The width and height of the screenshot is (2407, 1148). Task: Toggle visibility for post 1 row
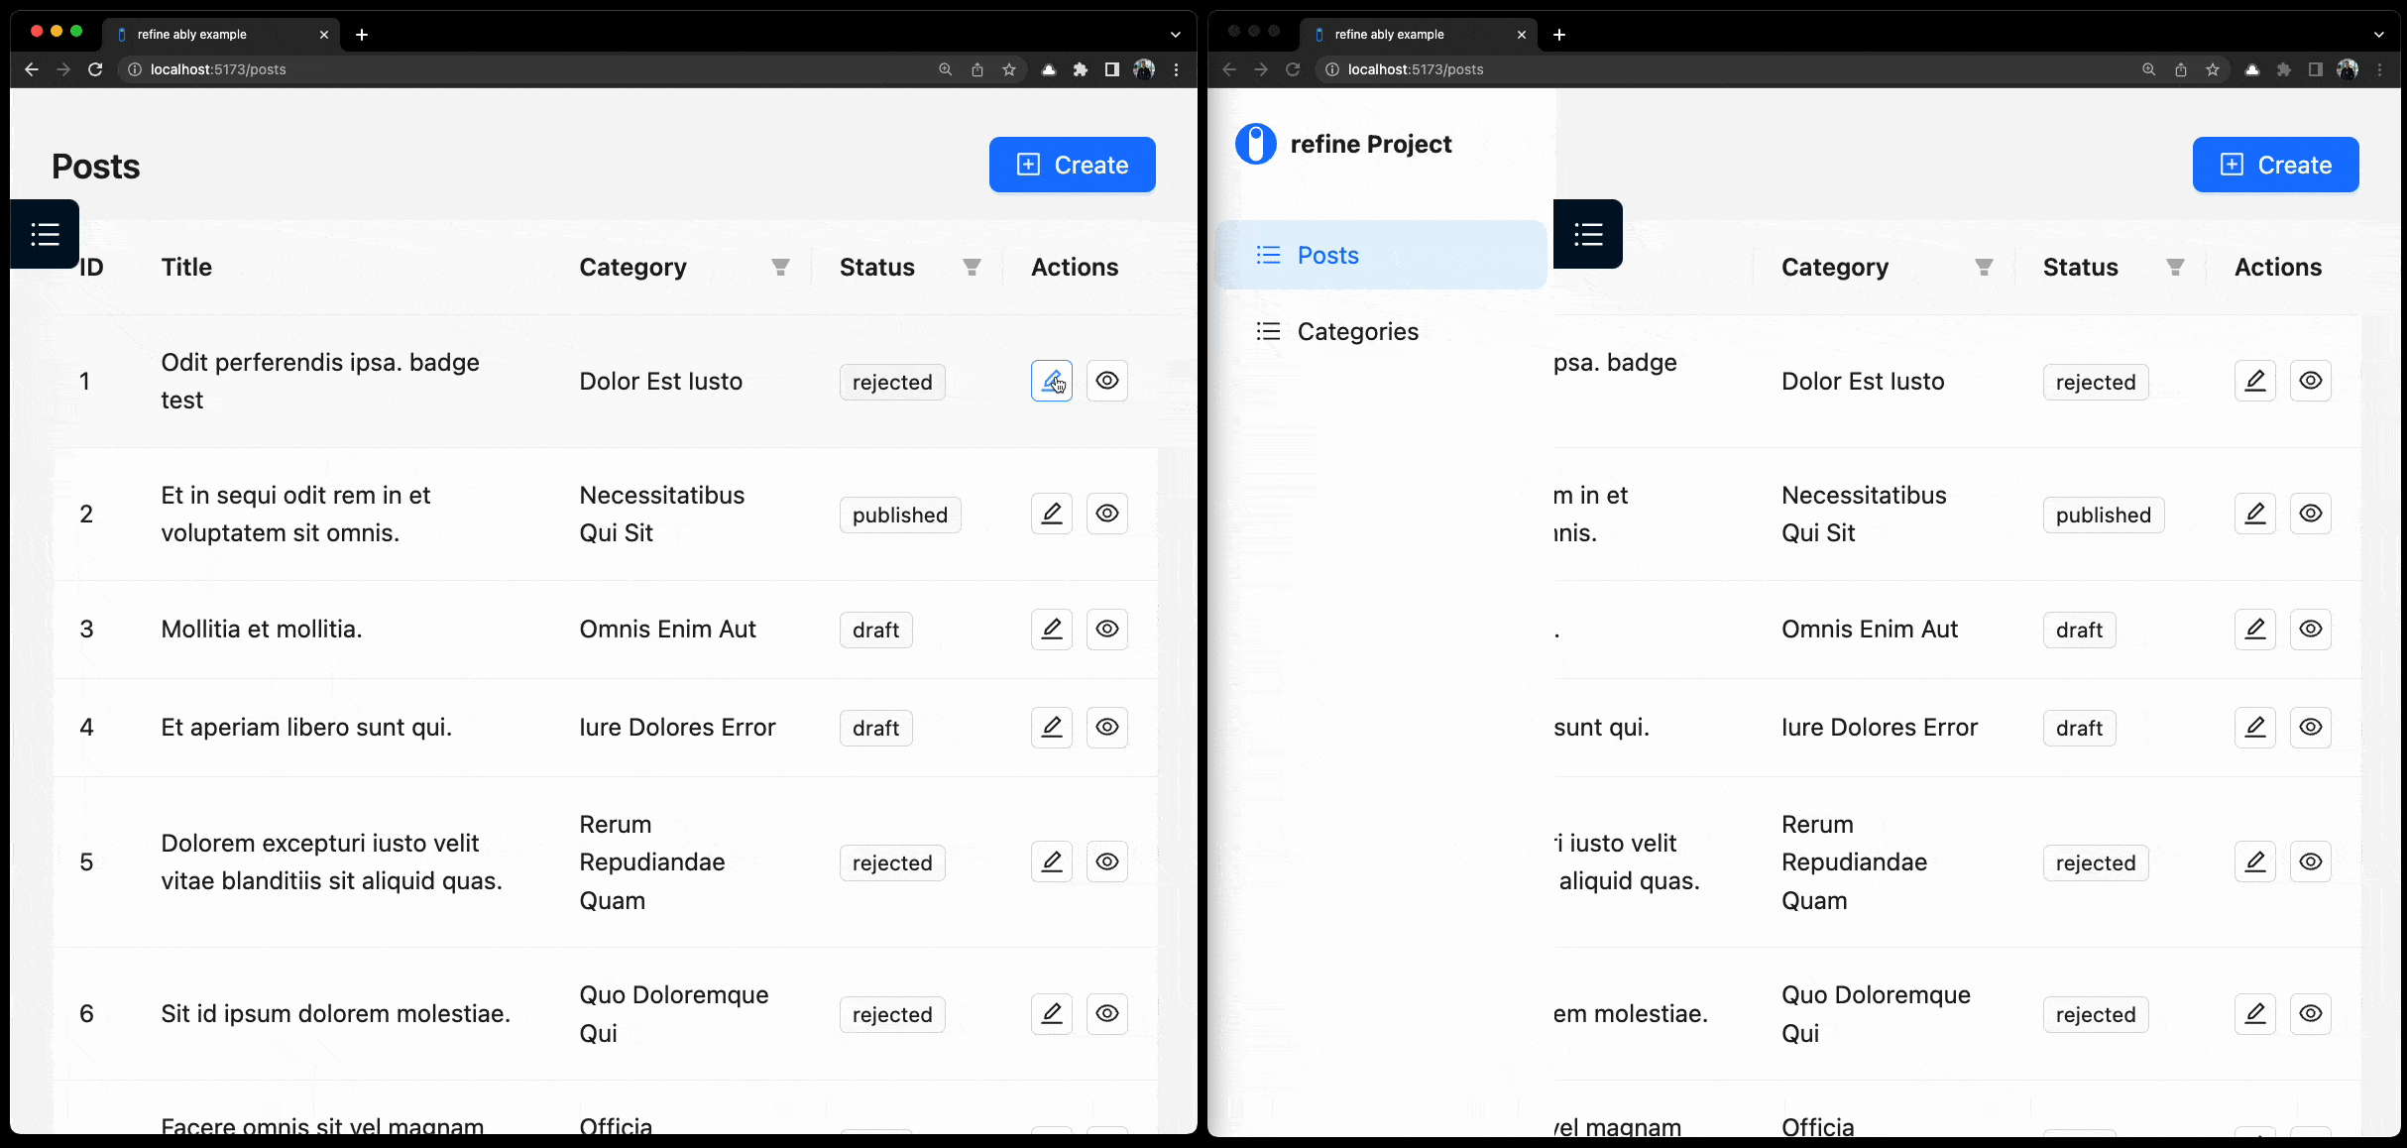tap(1106, 379)
